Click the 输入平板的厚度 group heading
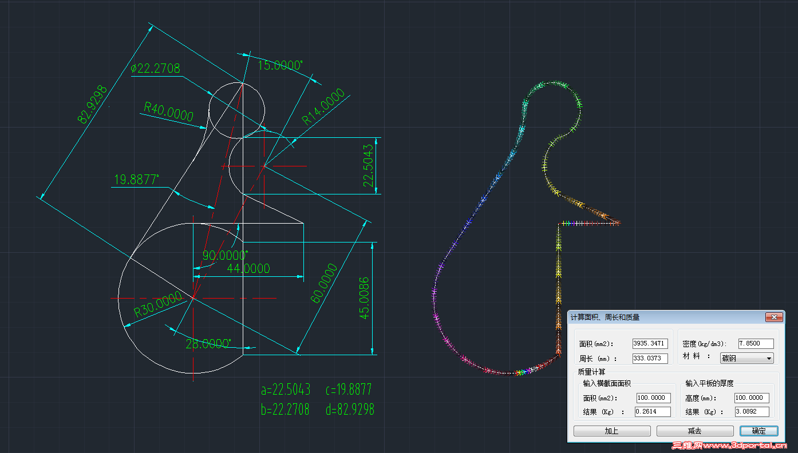 point(709,383)
